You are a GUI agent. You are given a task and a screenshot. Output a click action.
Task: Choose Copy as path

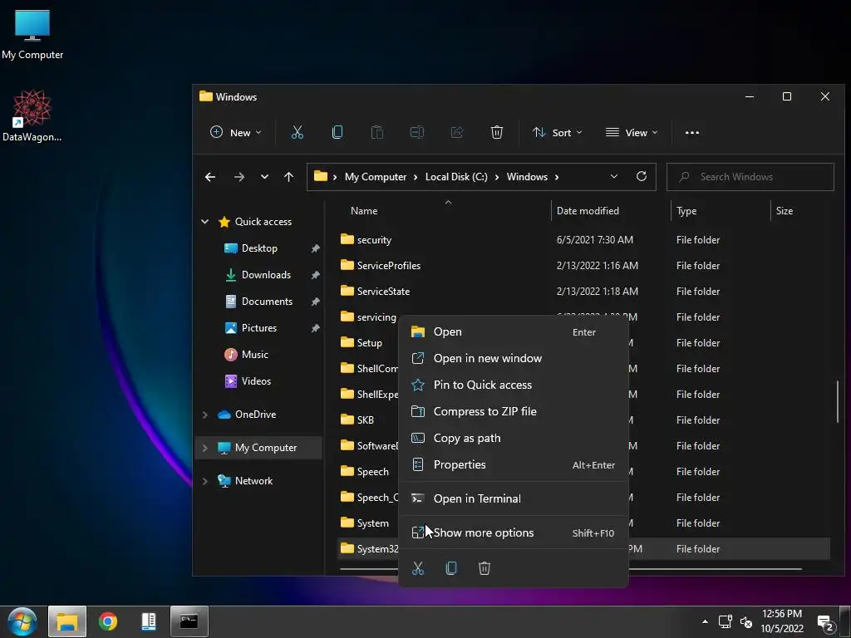pos(513,438)
